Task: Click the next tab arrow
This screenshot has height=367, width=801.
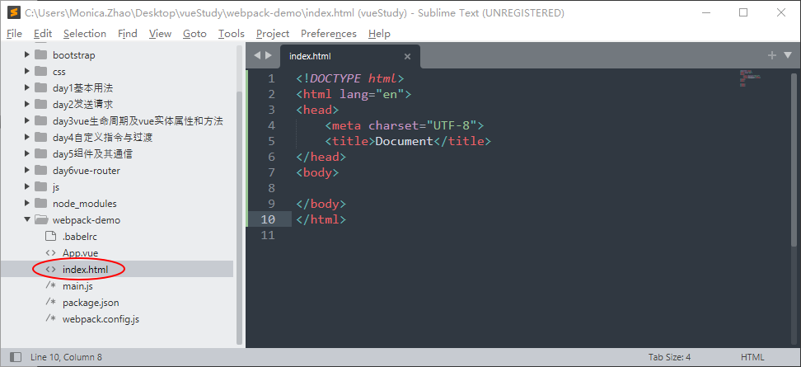Action: coord(269,55)
